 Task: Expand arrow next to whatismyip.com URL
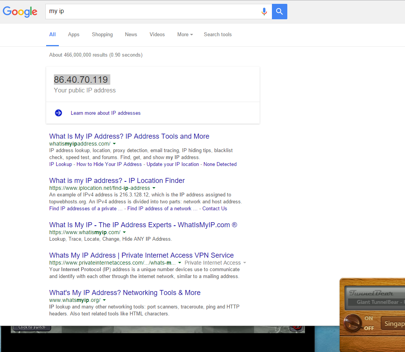[x=124, y=232]
